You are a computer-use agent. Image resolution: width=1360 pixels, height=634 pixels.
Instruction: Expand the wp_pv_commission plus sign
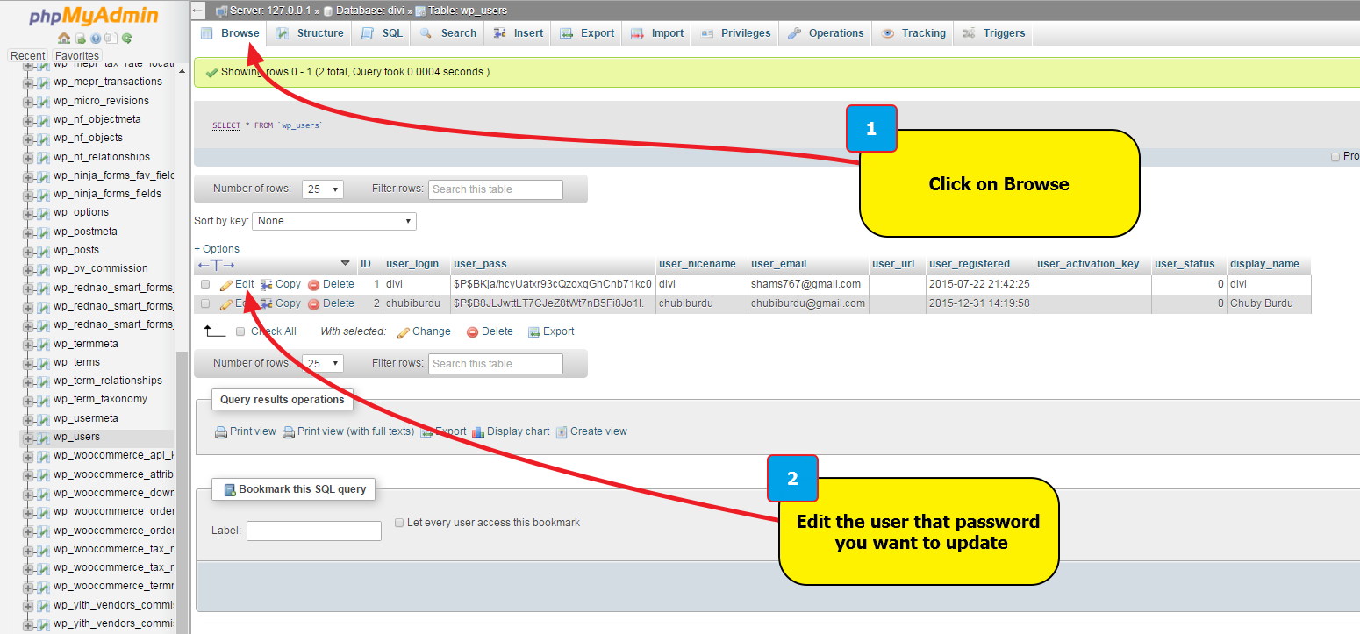pos(27,269)
